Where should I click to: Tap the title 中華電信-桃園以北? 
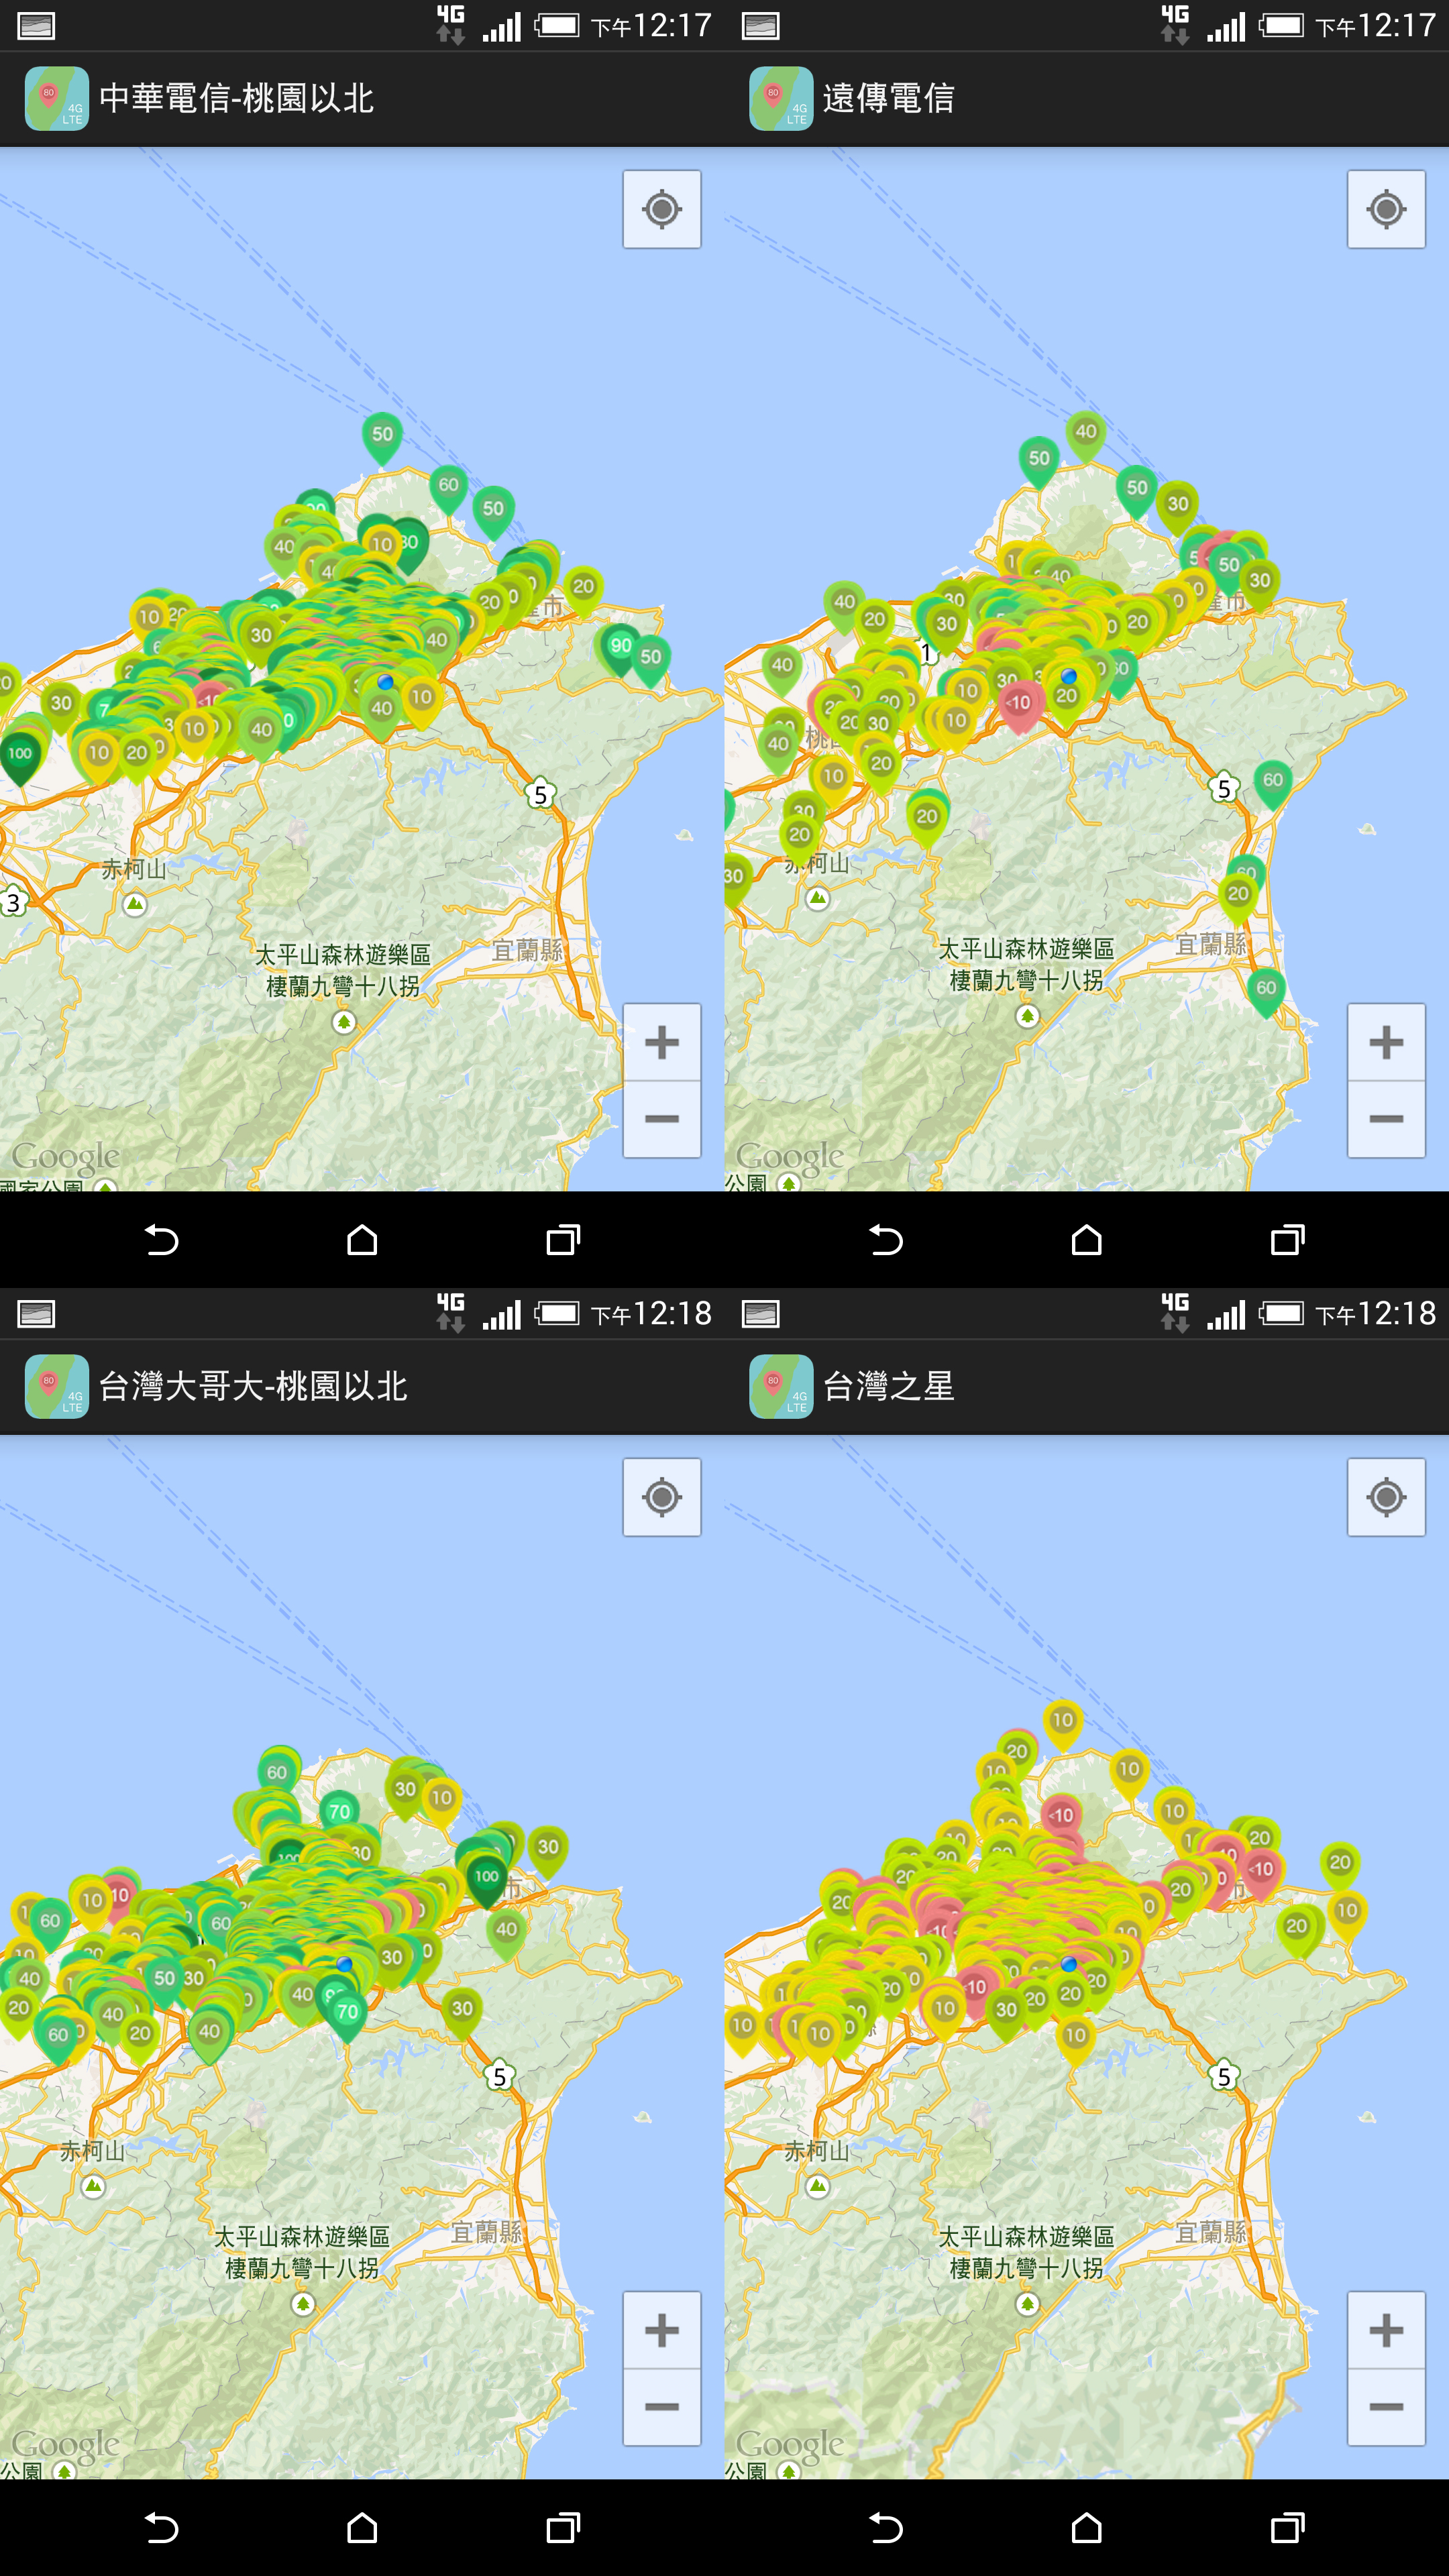(x=237, y=98)
